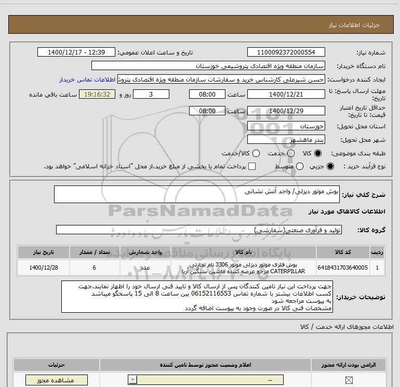Viewport: 400px width, 387px height.
Task: Open the اطلاعات تماس خریدار link
Action: [x=87, y=79]
